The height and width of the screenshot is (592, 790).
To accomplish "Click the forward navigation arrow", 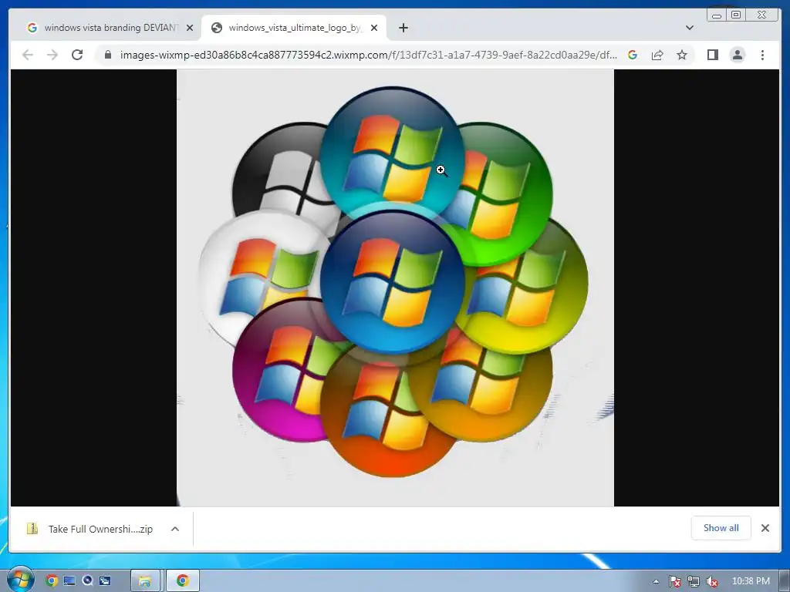I will point(52,55).
